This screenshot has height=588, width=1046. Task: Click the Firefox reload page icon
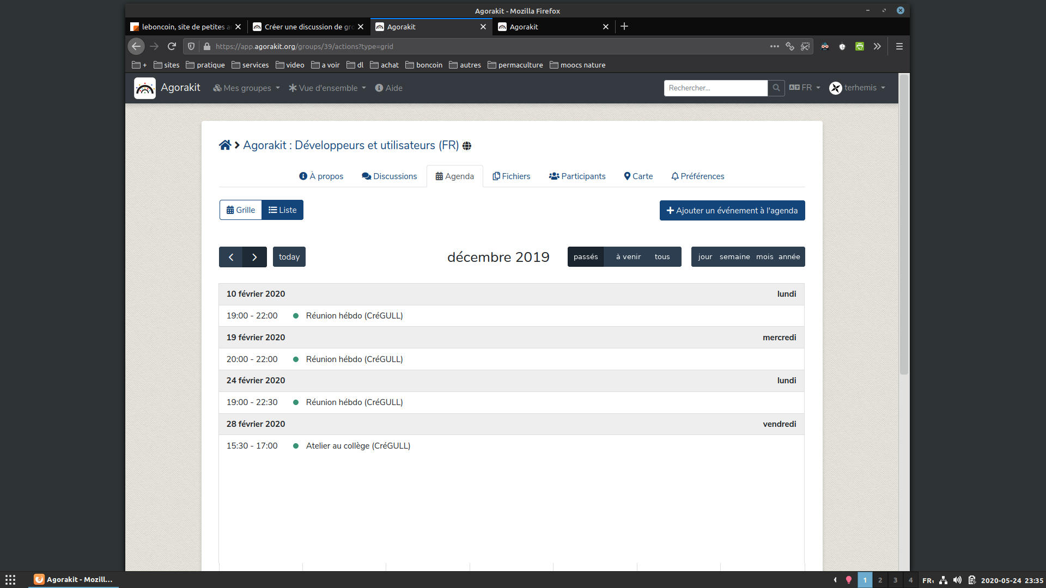point(172,46)
